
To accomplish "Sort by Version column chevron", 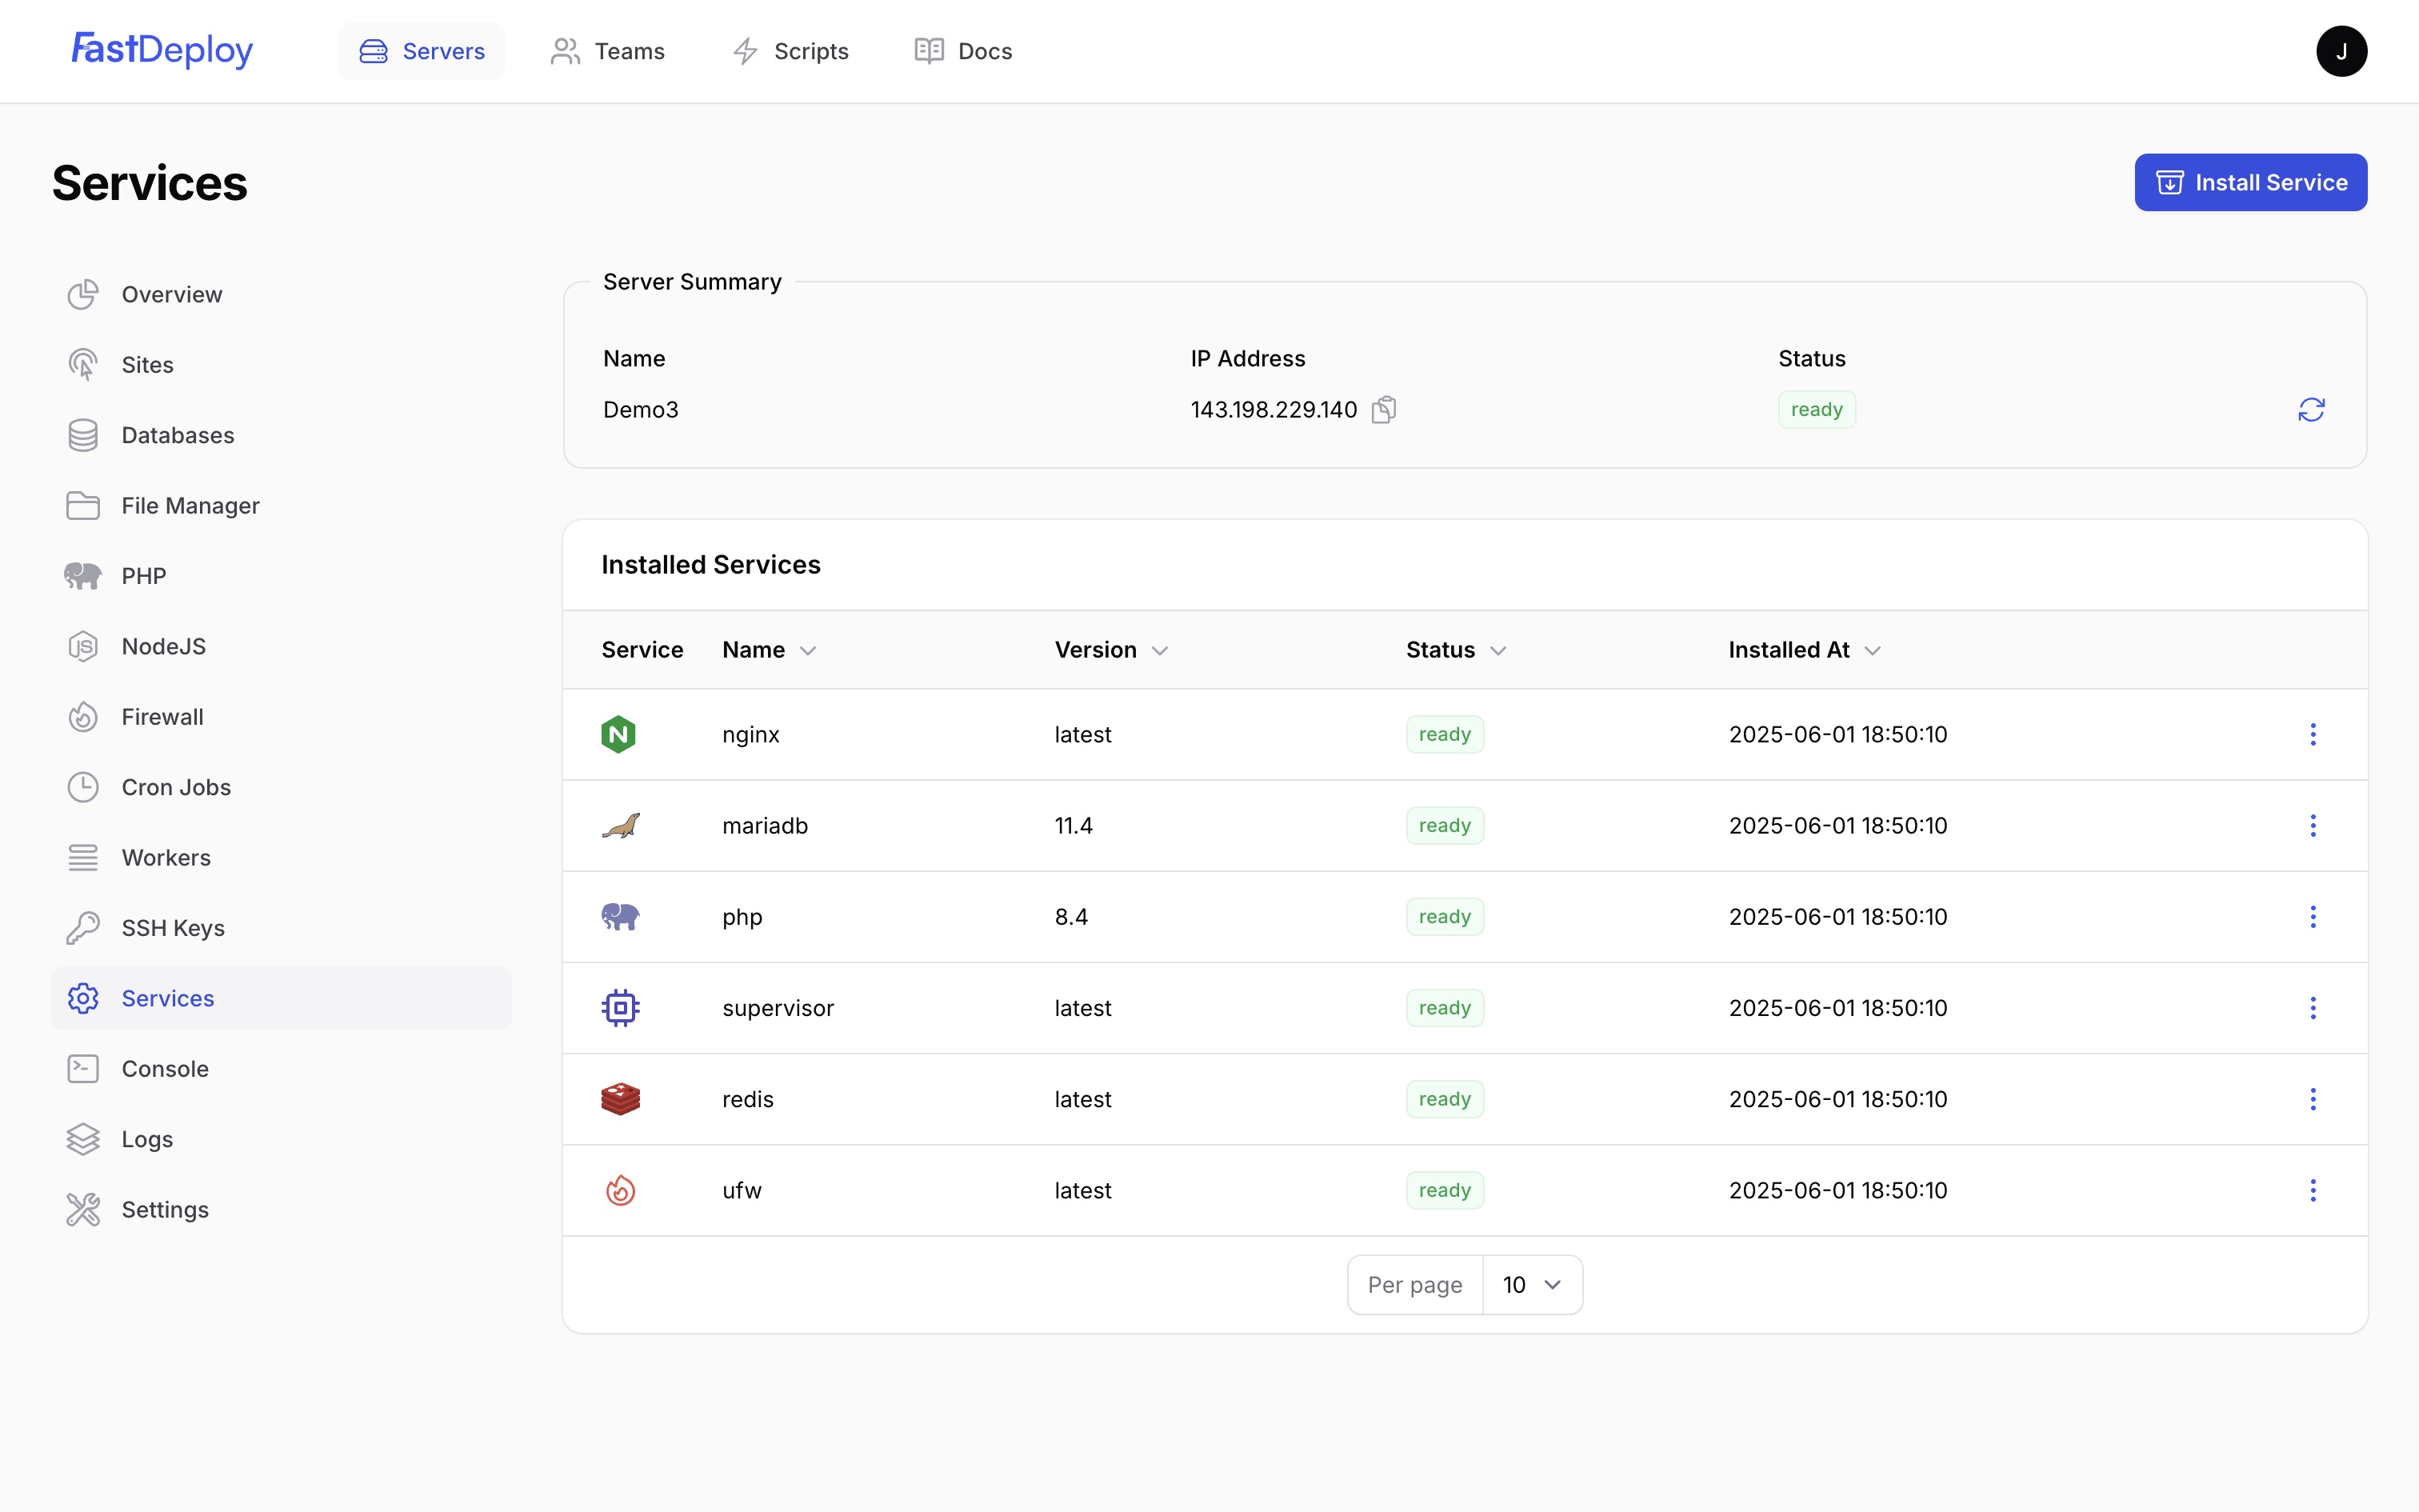I will (x=1160, y=651).
